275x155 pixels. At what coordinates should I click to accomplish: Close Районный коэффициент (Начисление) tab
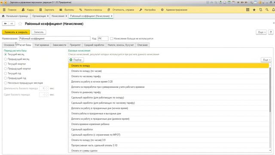tap(112, 16)
